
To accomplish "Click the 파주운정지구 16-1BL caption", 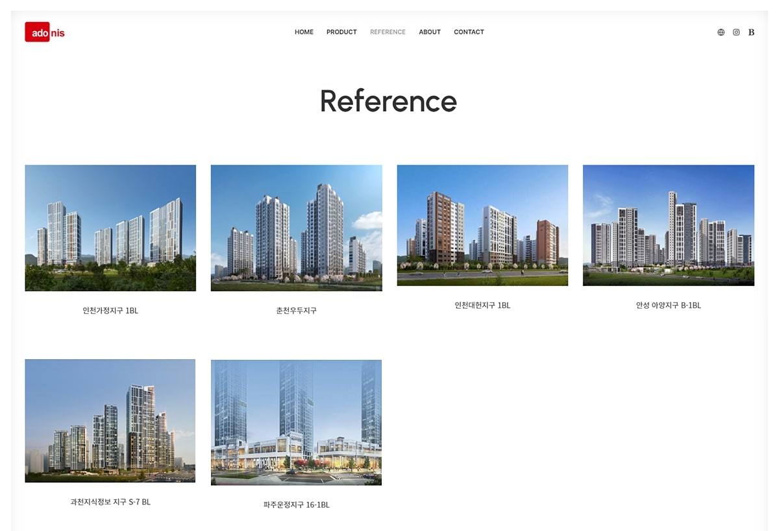I will coord(296,504).
